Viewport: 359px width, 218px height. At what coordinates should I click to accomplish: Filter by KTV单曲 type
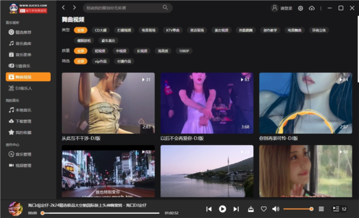pyautogui.click(x=173, y=30)
